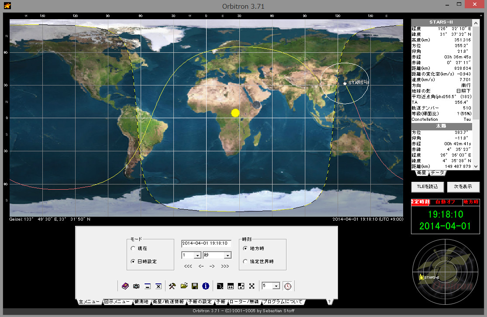Click the yellow sun marker on the map

(235, 113)
